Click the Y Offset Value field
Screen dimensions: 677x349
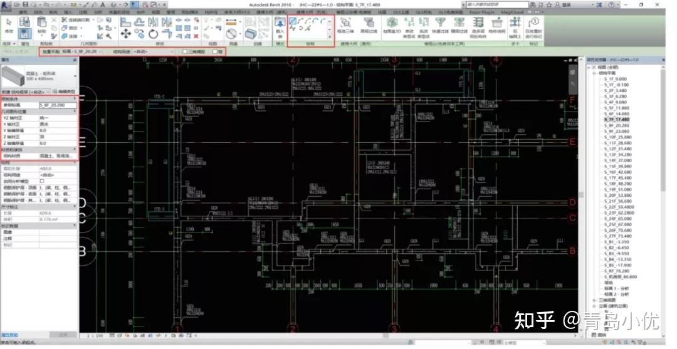(x=58, y=130)
